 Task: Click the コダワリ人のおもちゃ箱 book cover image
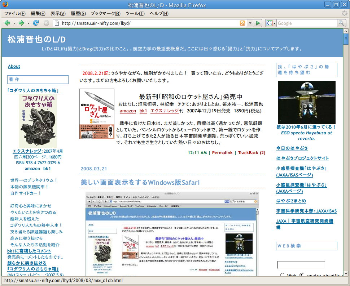pyautogui.click(x=38, y=121)
